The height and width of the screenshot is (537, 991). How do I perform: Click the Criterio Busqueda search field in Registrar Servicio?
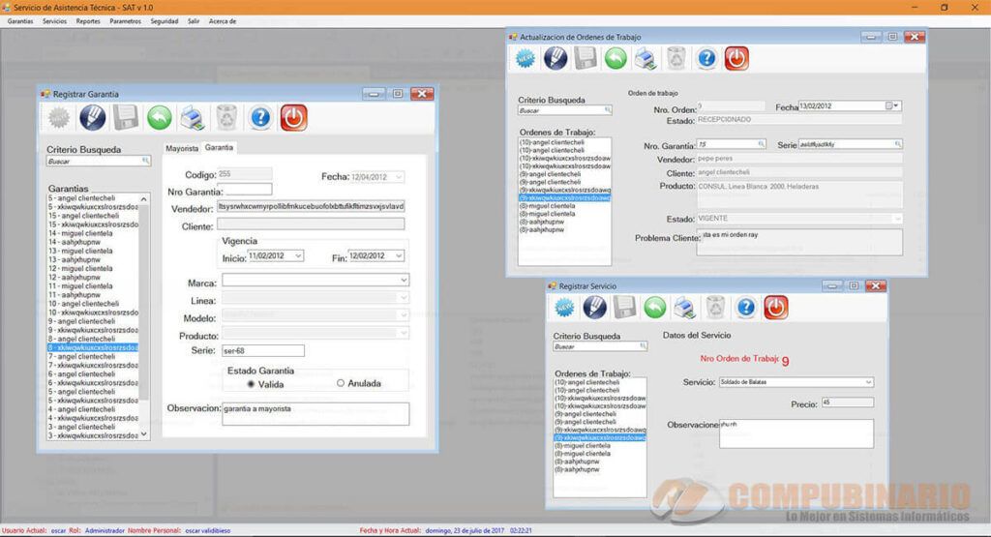pyautogui.click(x=600, y=346)
